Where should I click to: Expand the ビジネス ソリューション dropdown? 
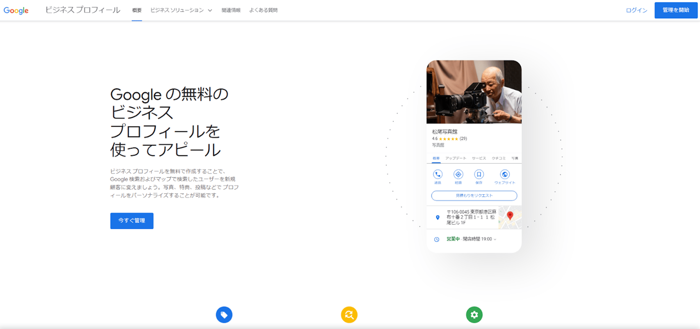[181, 10]
